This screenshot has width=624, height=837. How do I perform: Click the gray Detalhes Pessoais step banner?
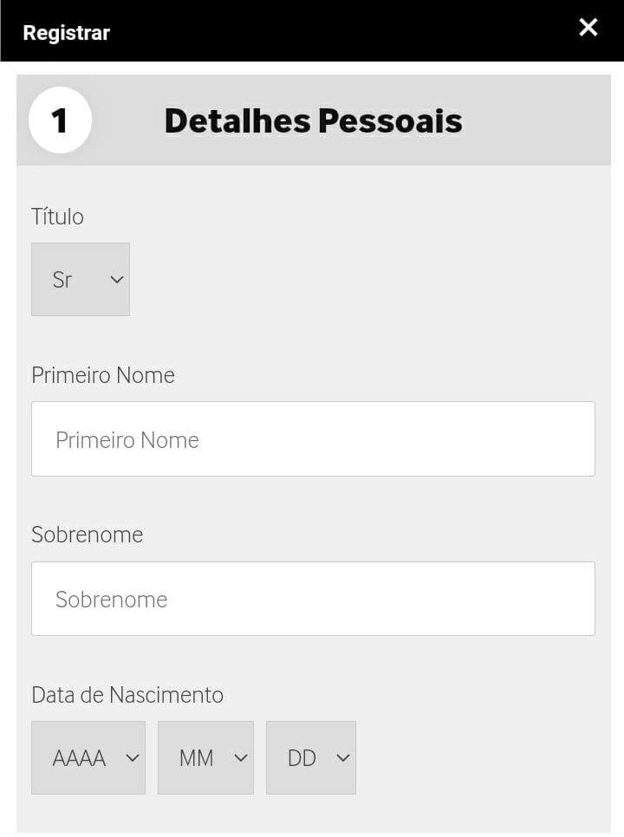pyautogui.click(x=314, y=120)
